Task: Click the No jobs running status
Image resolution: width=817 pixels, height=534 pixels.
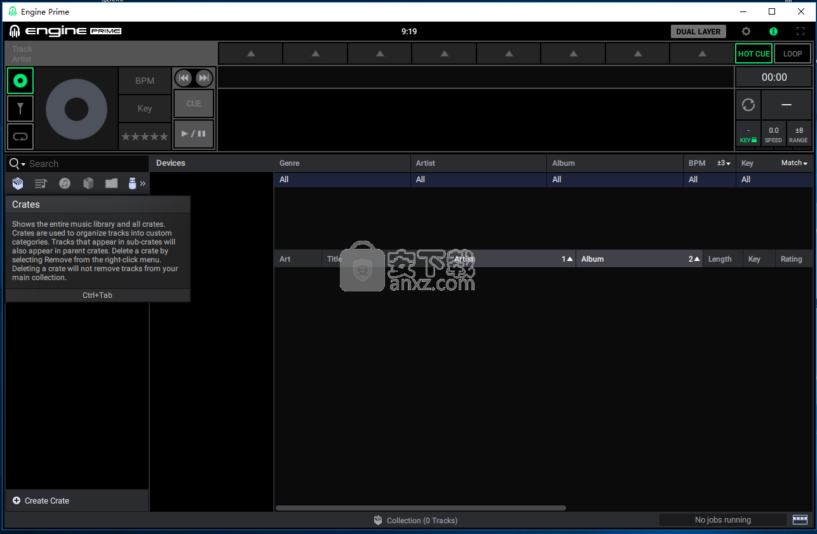Action: (723, 520)
